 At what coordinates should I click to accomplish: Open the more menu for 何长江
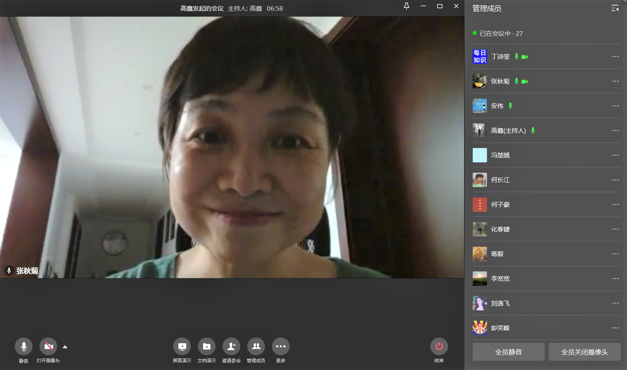point(615,180)
